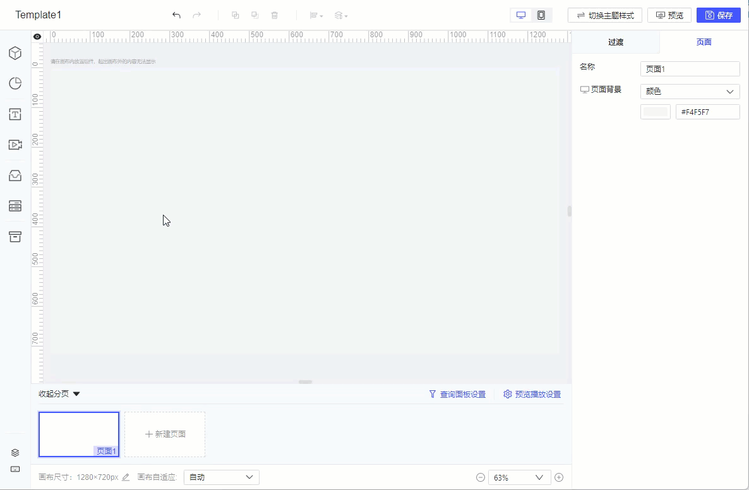Open the layers panel icon at bottom left
Viewport: 749px width, 490px height.
pos(15,452)
